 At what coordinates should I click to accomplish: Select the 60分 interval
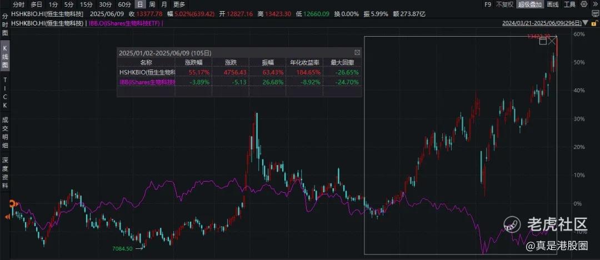(124, 4)
